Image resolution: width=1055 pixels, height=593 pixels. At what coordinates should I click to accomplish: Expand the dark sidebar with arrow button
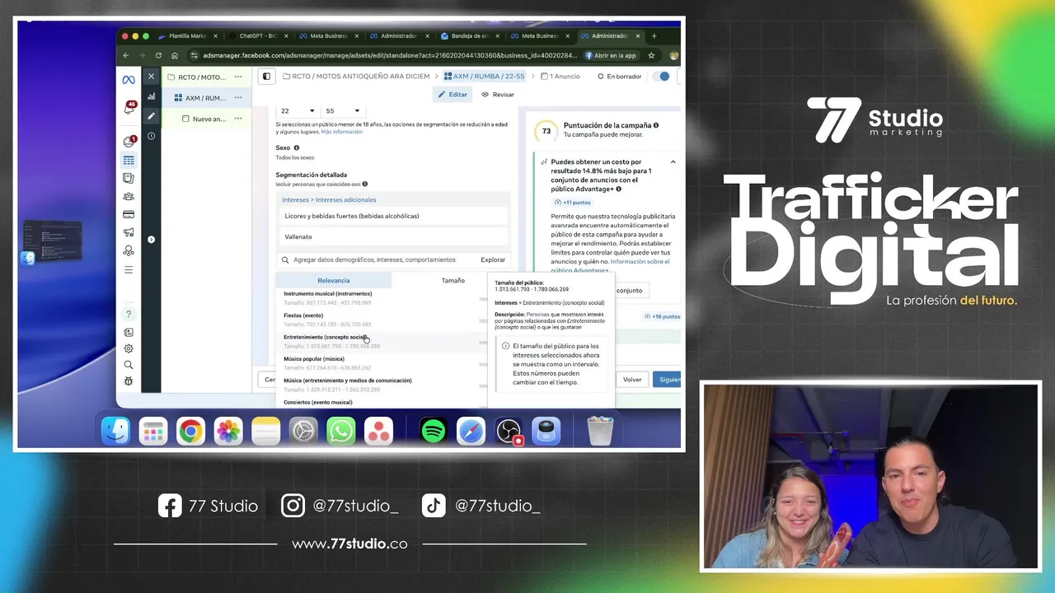click(151, 240)
